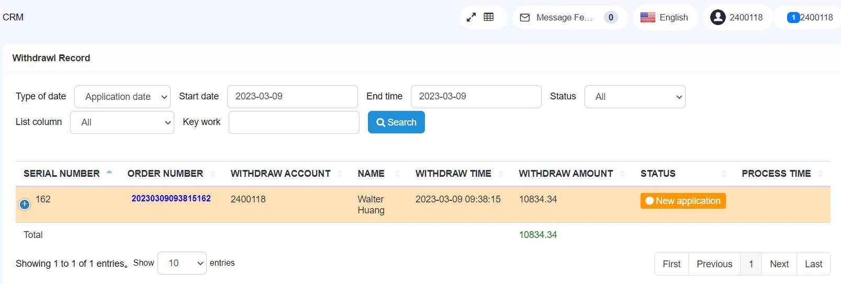Open the Message Feed envelope icon
Screen dimensions: 841x284
[524, 18]
